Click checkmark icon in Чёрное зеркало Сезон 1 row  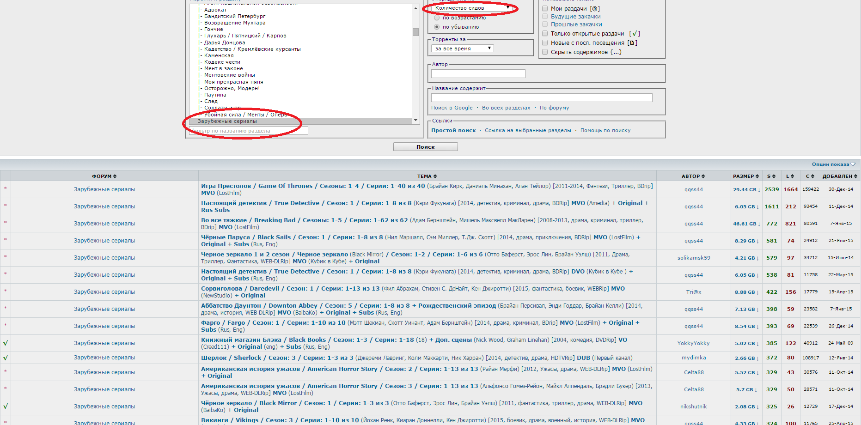pos(6,407)
